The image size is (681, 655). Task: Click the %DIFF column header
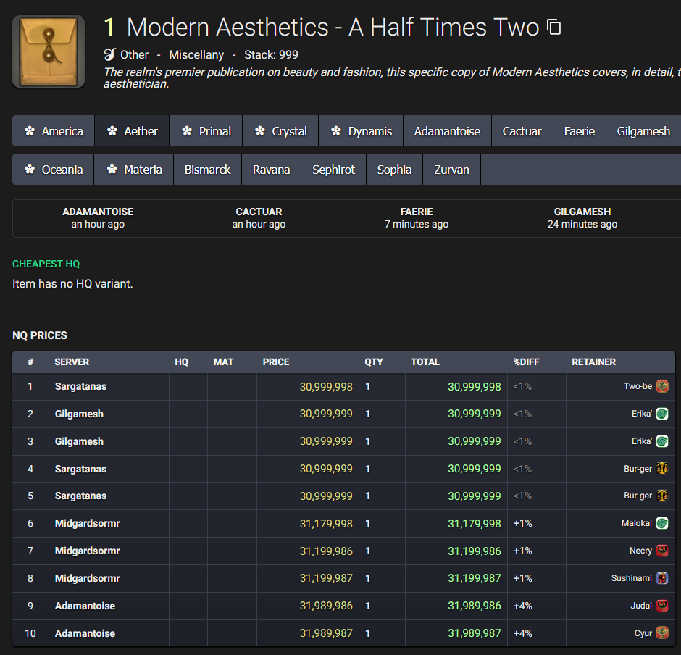pos(526,362)
